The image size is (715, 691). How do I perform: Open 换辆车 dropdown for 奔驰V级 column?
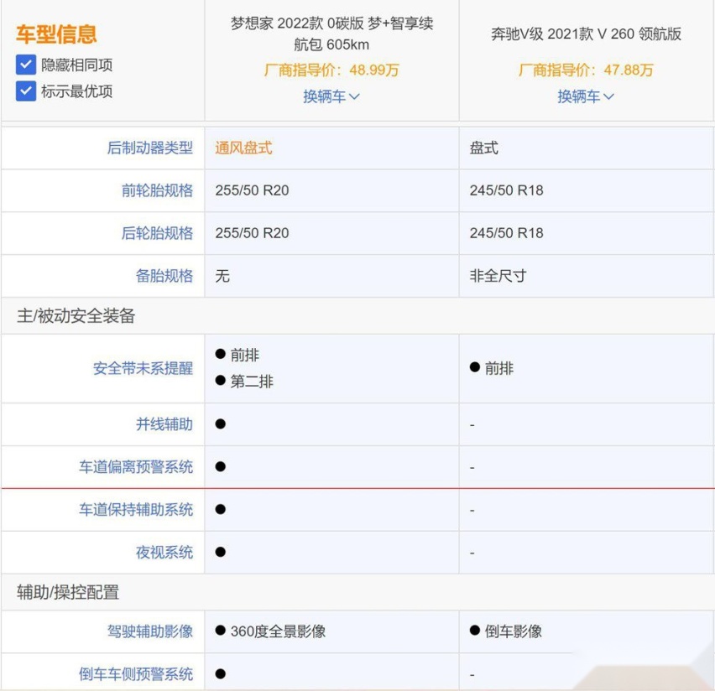coord(586,96)
